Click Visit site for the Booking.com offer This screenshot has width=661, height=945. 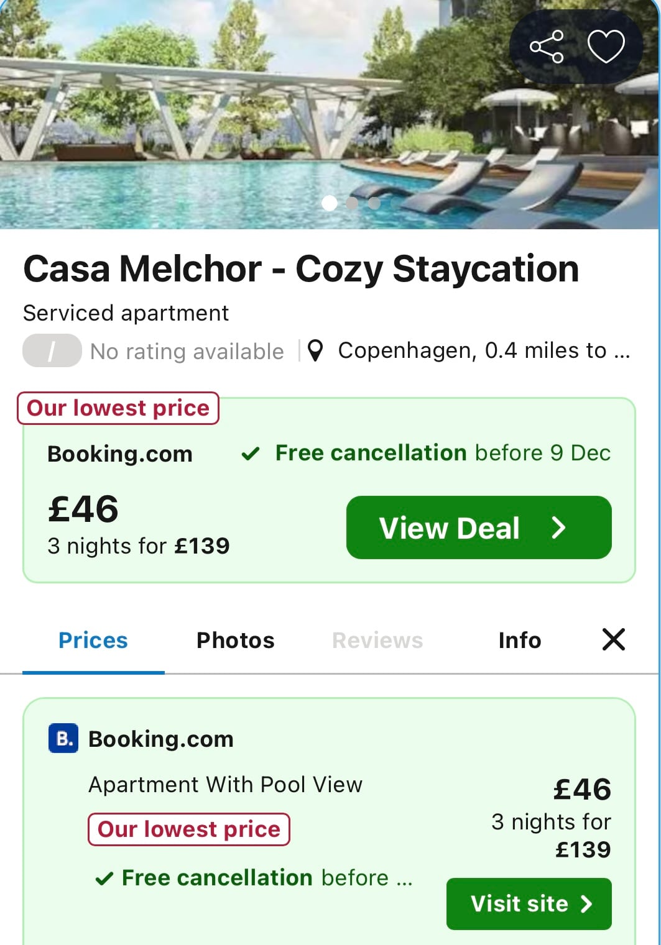529,904
